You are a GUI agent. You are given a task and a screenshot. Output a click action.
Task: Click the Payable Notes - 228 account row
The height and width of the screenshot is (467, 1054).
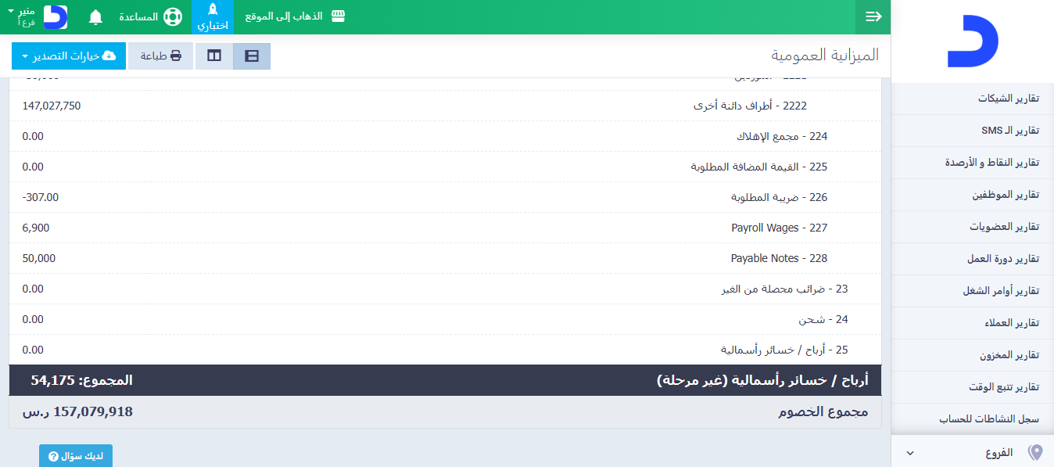(x=778, y=258)
